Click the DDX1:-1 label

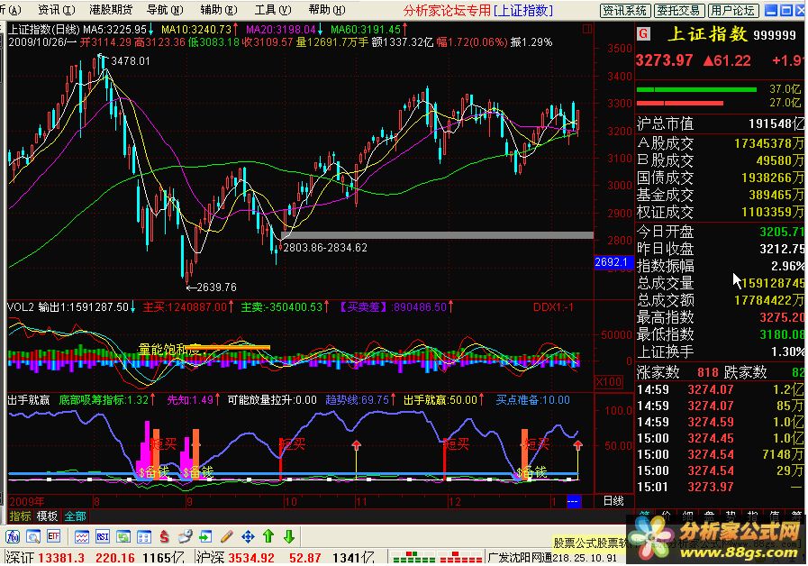(553, 307)
